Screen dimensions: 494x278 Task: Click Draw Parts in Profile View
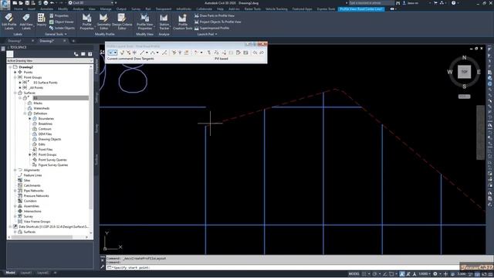click(215, 15)
